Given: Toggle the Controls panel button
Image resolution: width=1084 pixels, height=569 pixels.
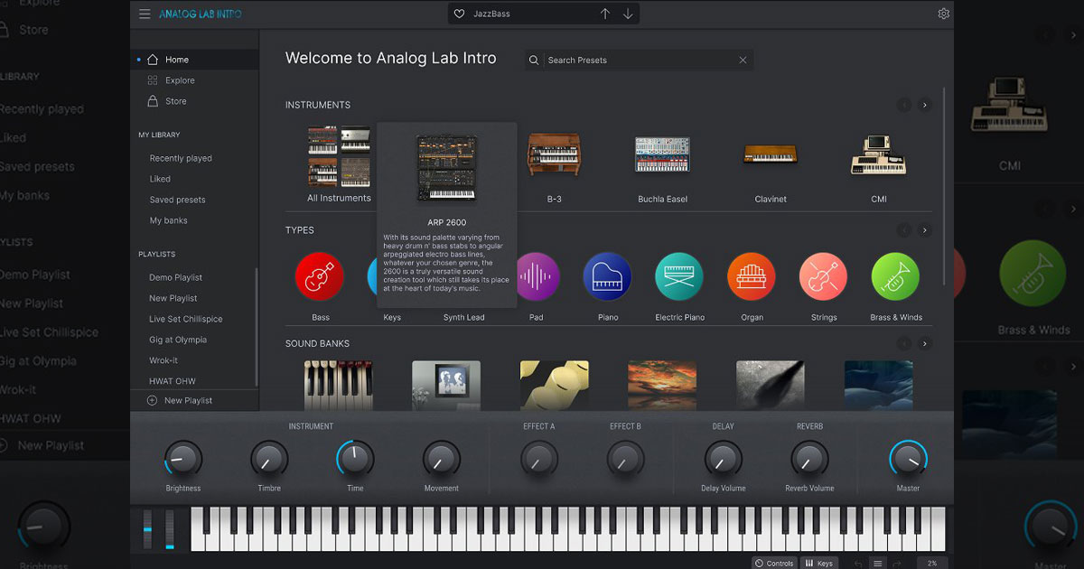Looking at the screenshot, I should pos(774,563).
